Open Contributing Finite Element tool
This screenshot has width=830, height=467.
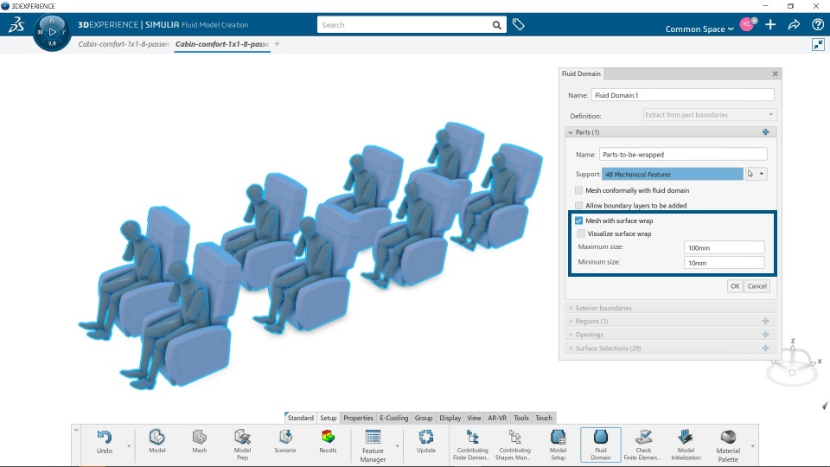point(472,445)
